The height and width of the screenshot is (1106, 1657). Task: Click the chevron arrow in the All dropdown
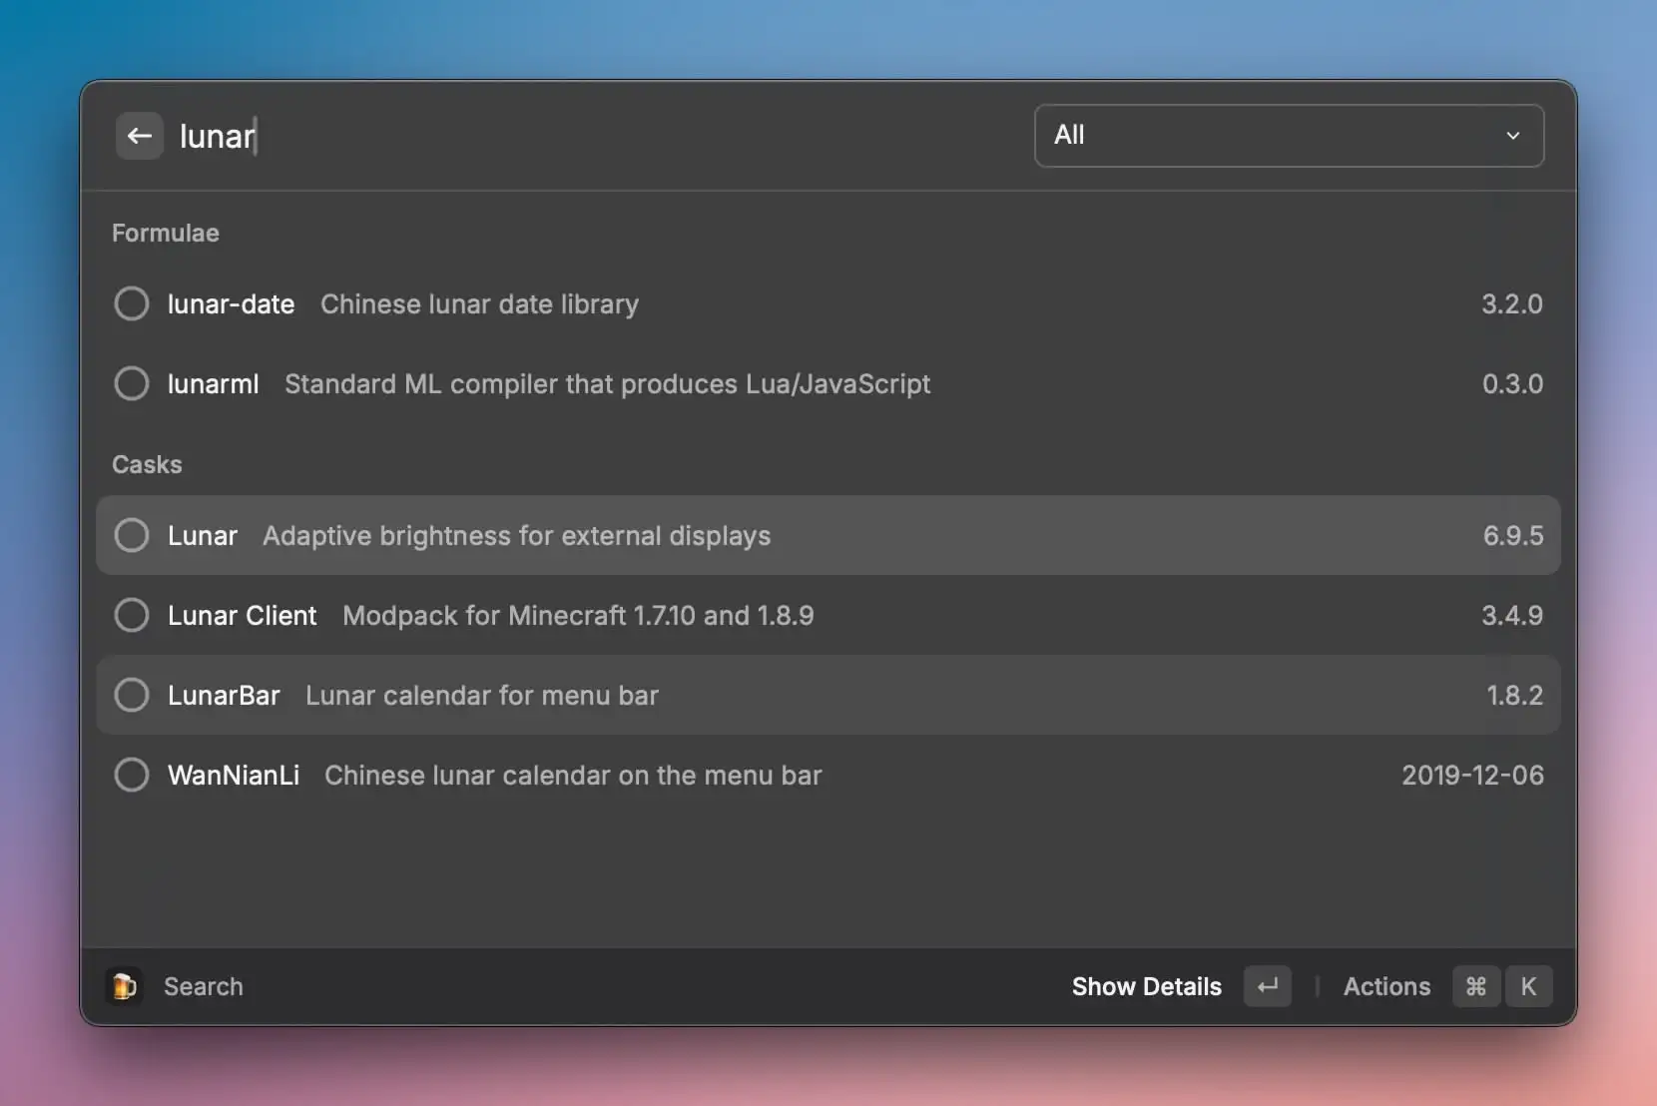(1513, 136)
